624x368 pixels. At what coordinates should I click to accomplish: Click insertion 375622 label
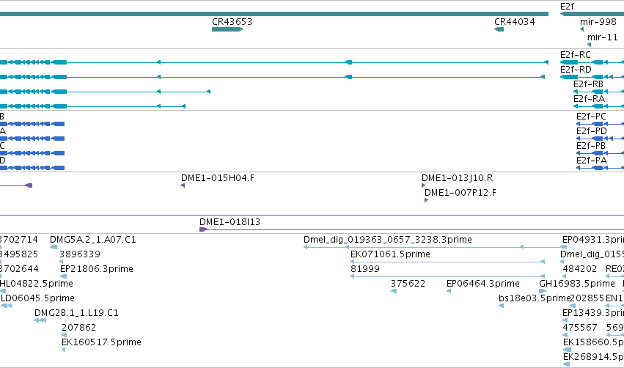coord(408,284)
